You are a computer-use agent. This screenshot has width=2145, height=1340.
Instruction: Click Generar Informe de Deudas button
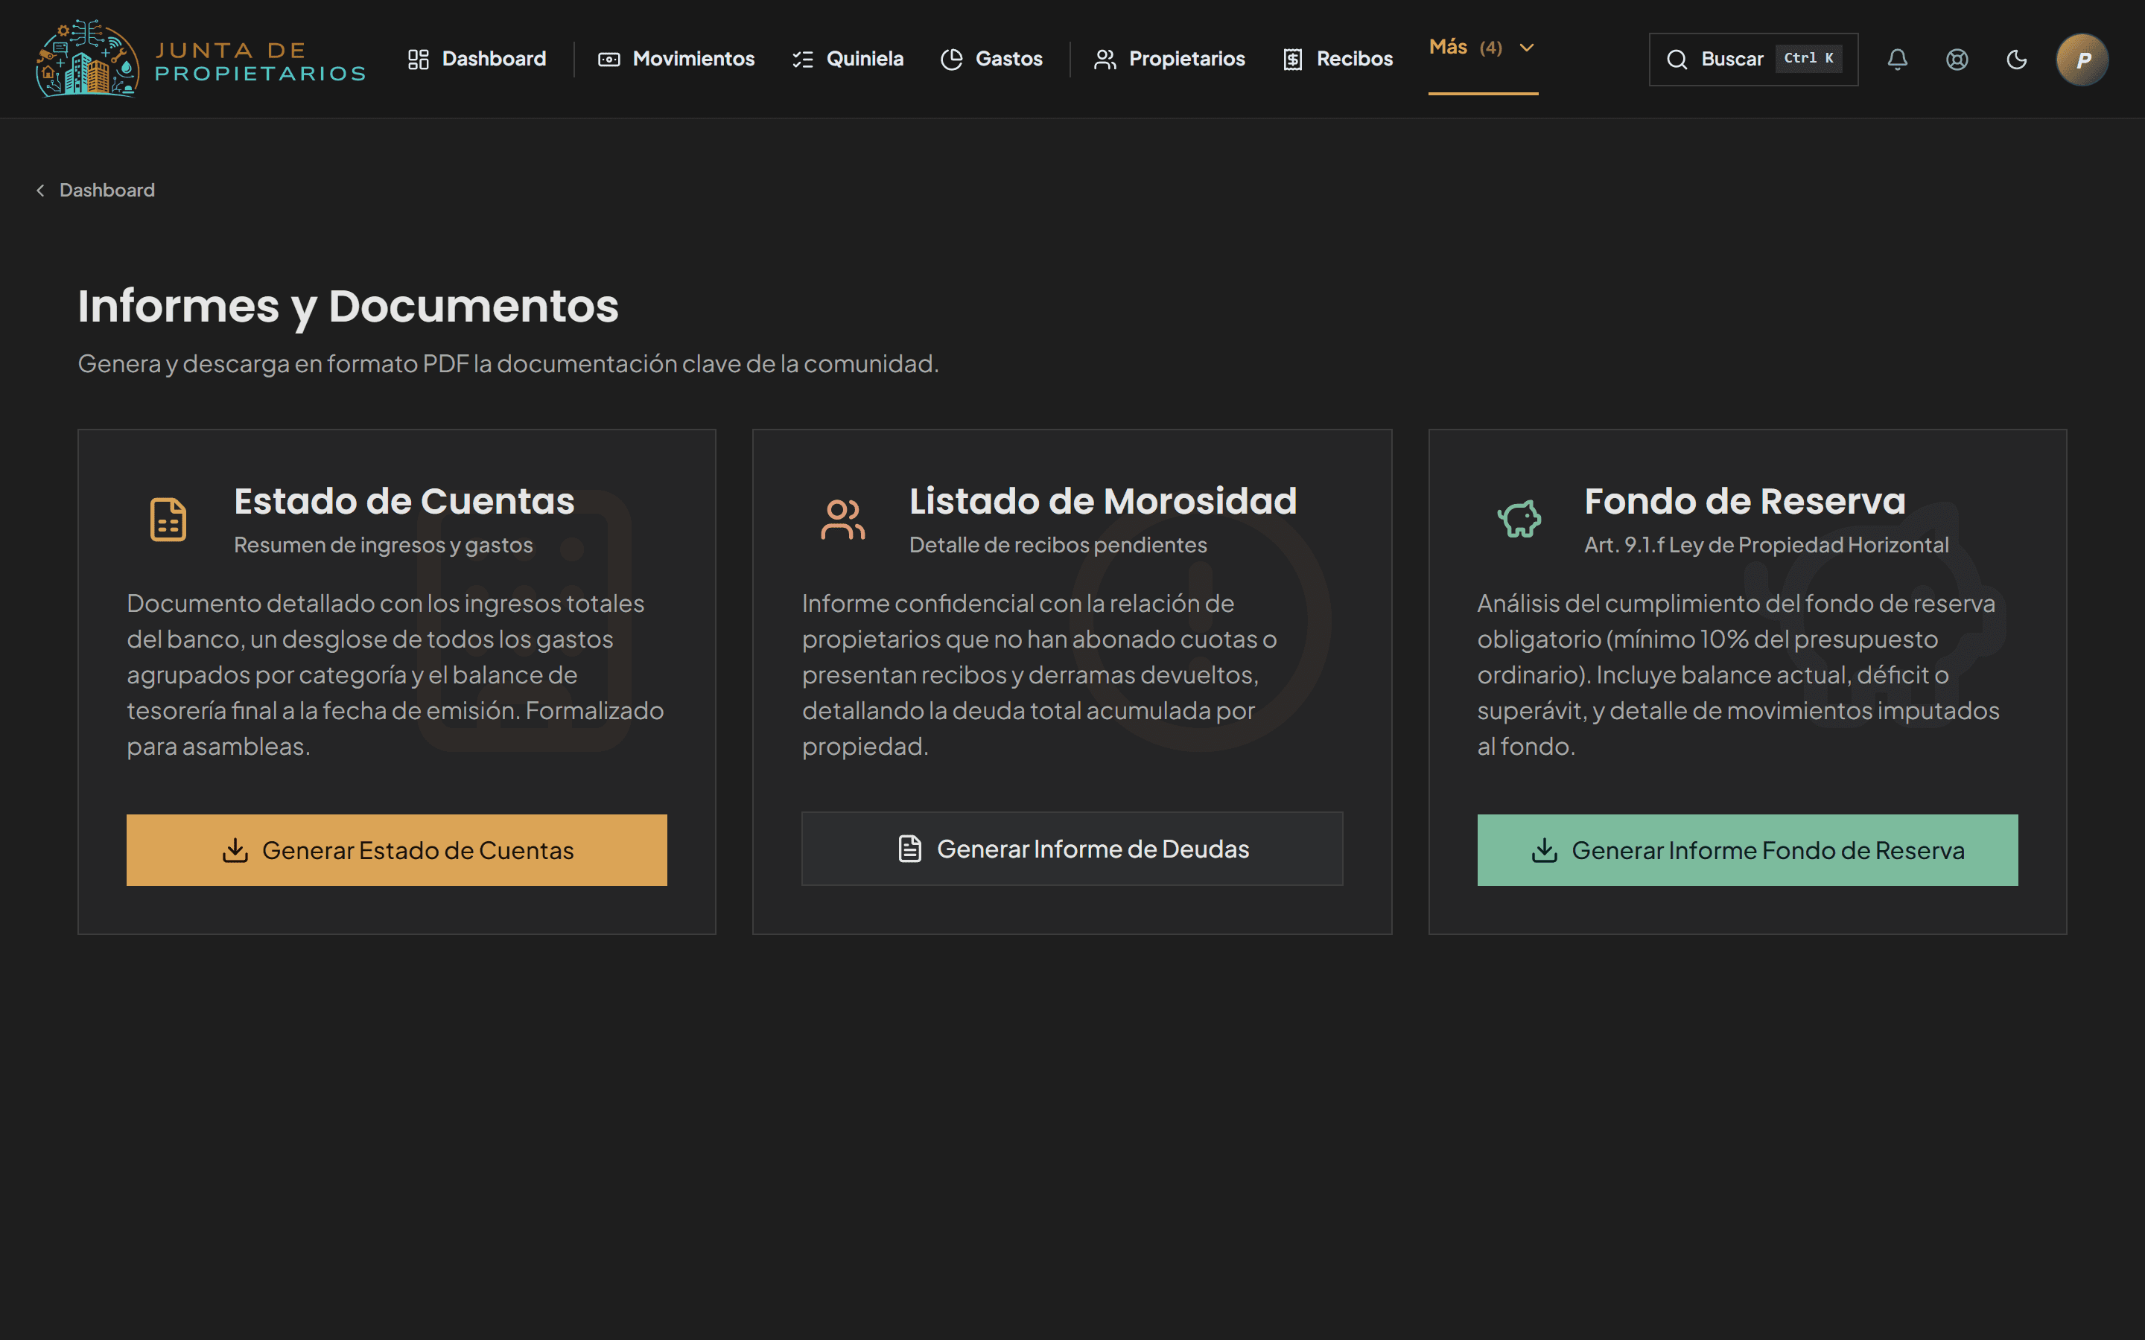[1072, 849]
